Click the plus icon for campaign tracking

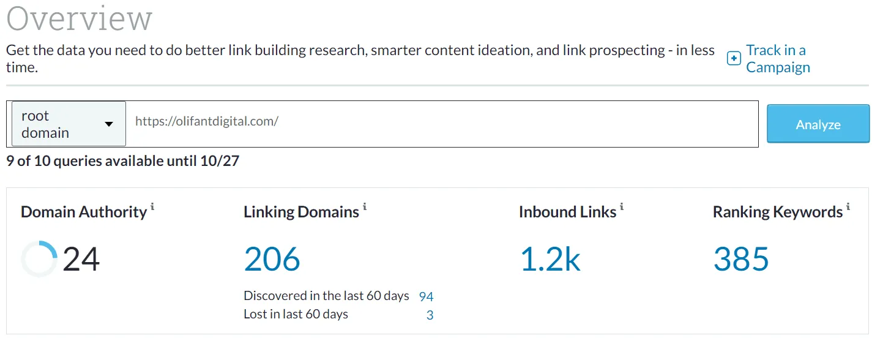[x=734, y=59]
